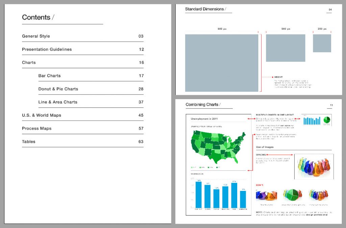Click the red HEIGHT annotation label
This screenshot has width=346, height=228.
coord(278,77)
